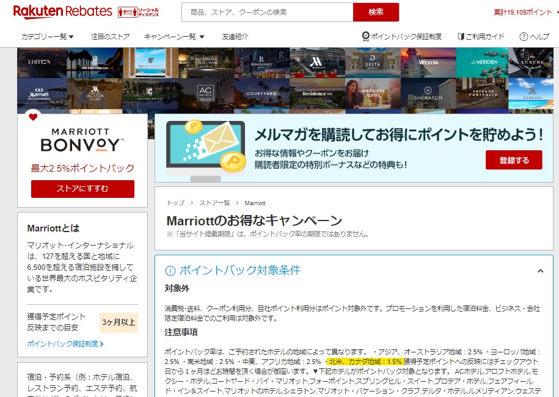The width and height of the screenshot is (559, 397).
Task: Click the Marriottとは heading
Action: [x=53, y=228]
